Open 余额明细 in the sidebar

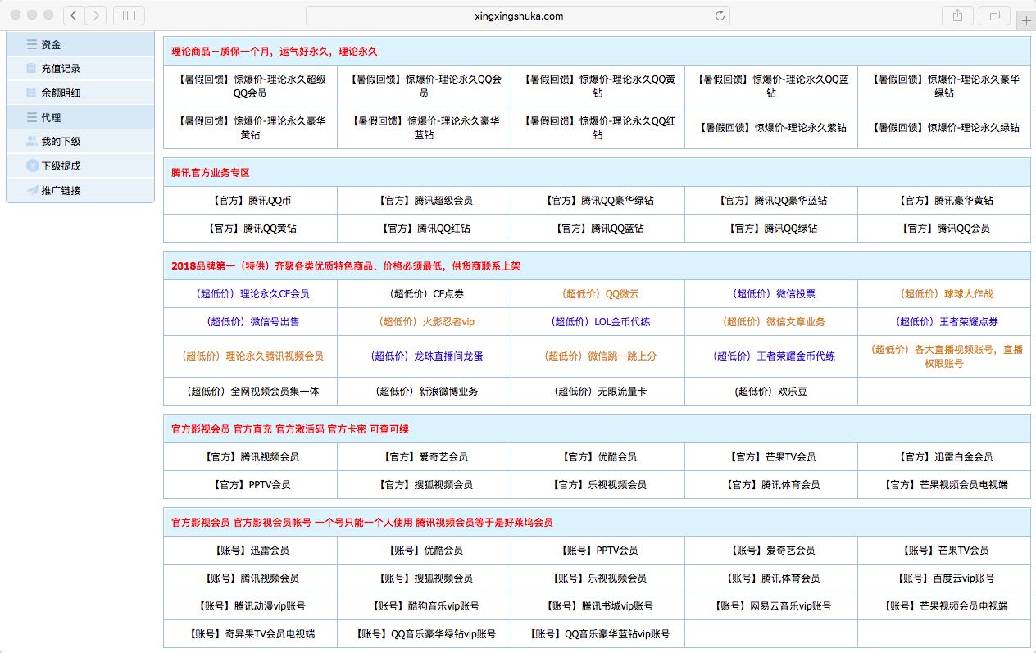(x=61, y=93)
